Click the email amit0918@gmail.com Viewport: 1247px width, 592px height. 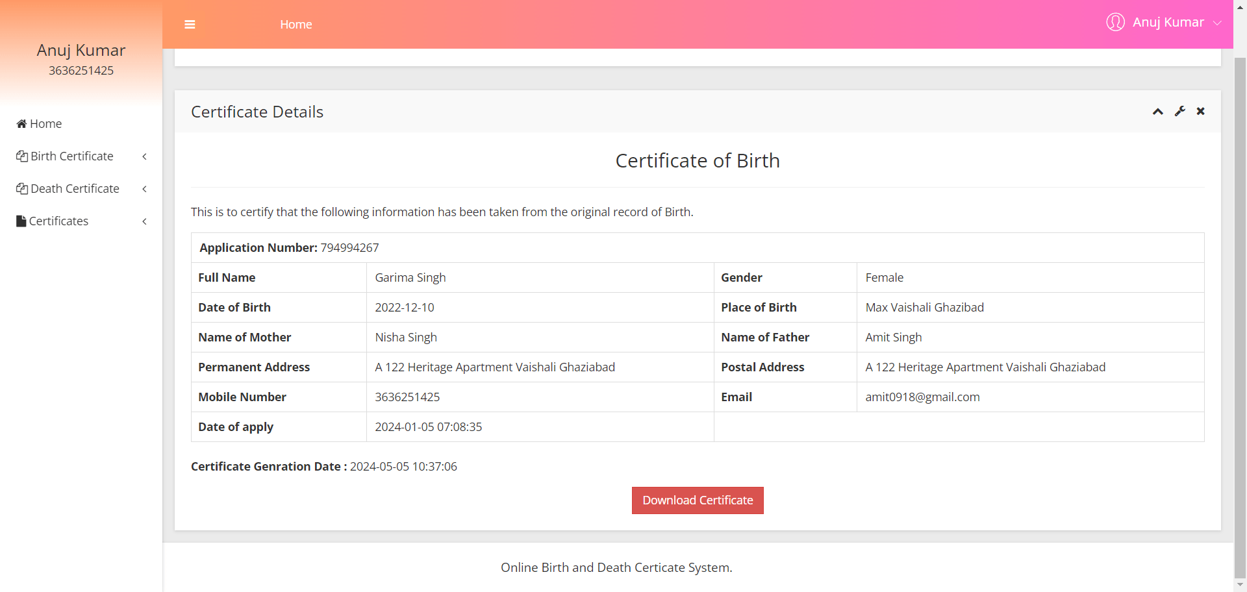(922, 397)
